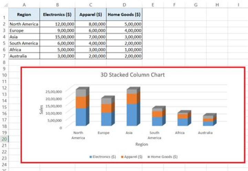
Task: Select column F header
Action: (174, 5)
